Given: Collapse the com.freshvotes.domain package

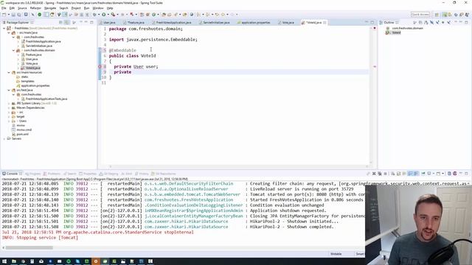Looking at the screenshot, I should [14, 51].
